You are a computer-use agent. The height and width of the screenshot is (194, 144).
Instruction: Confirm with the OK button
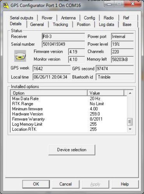36,184
